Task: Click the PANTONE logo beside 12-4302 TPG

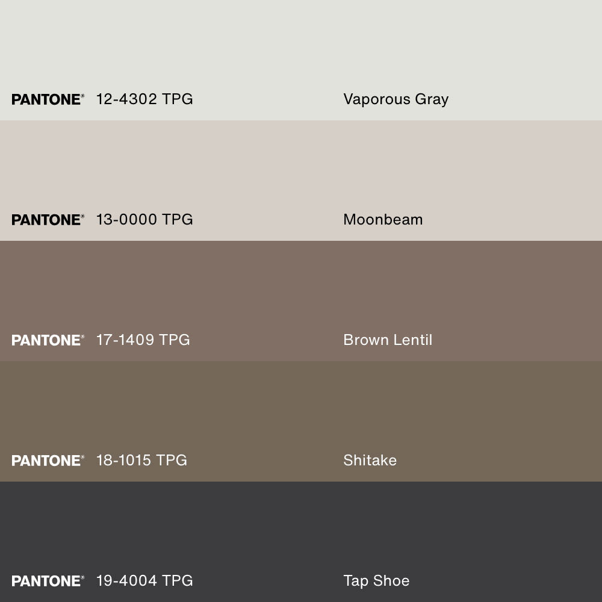Action: [x=48, y=99]
